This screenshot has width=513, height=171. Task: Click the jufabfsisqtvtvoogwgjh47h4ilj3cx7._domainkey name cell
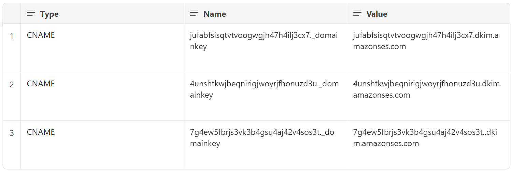(265, 48)
